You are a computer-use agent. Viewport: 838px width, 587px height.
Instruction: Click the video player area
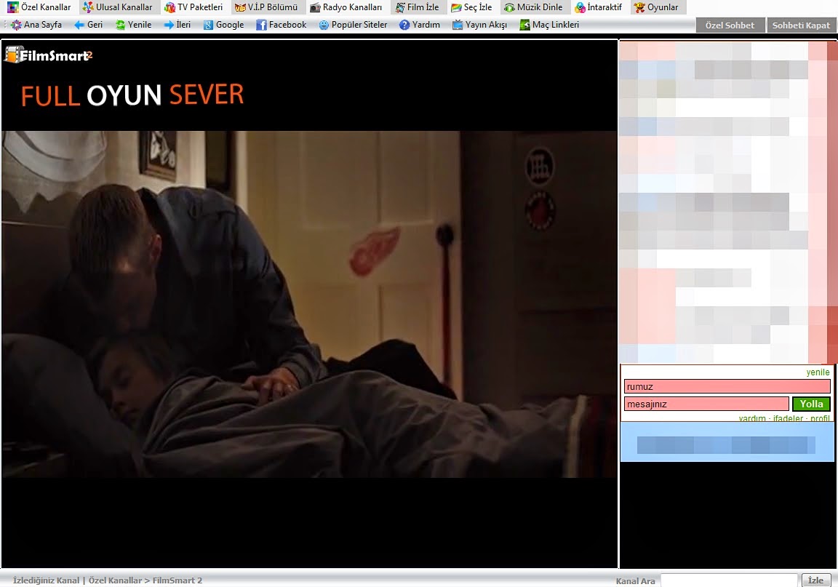pos(309,304)
